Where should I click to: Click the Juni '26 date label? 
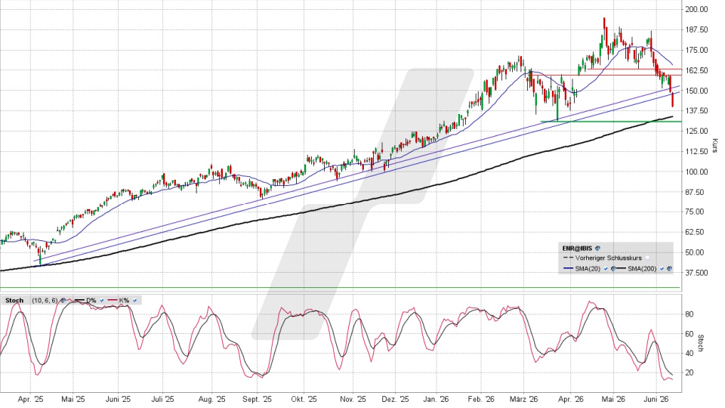point(656,399)
